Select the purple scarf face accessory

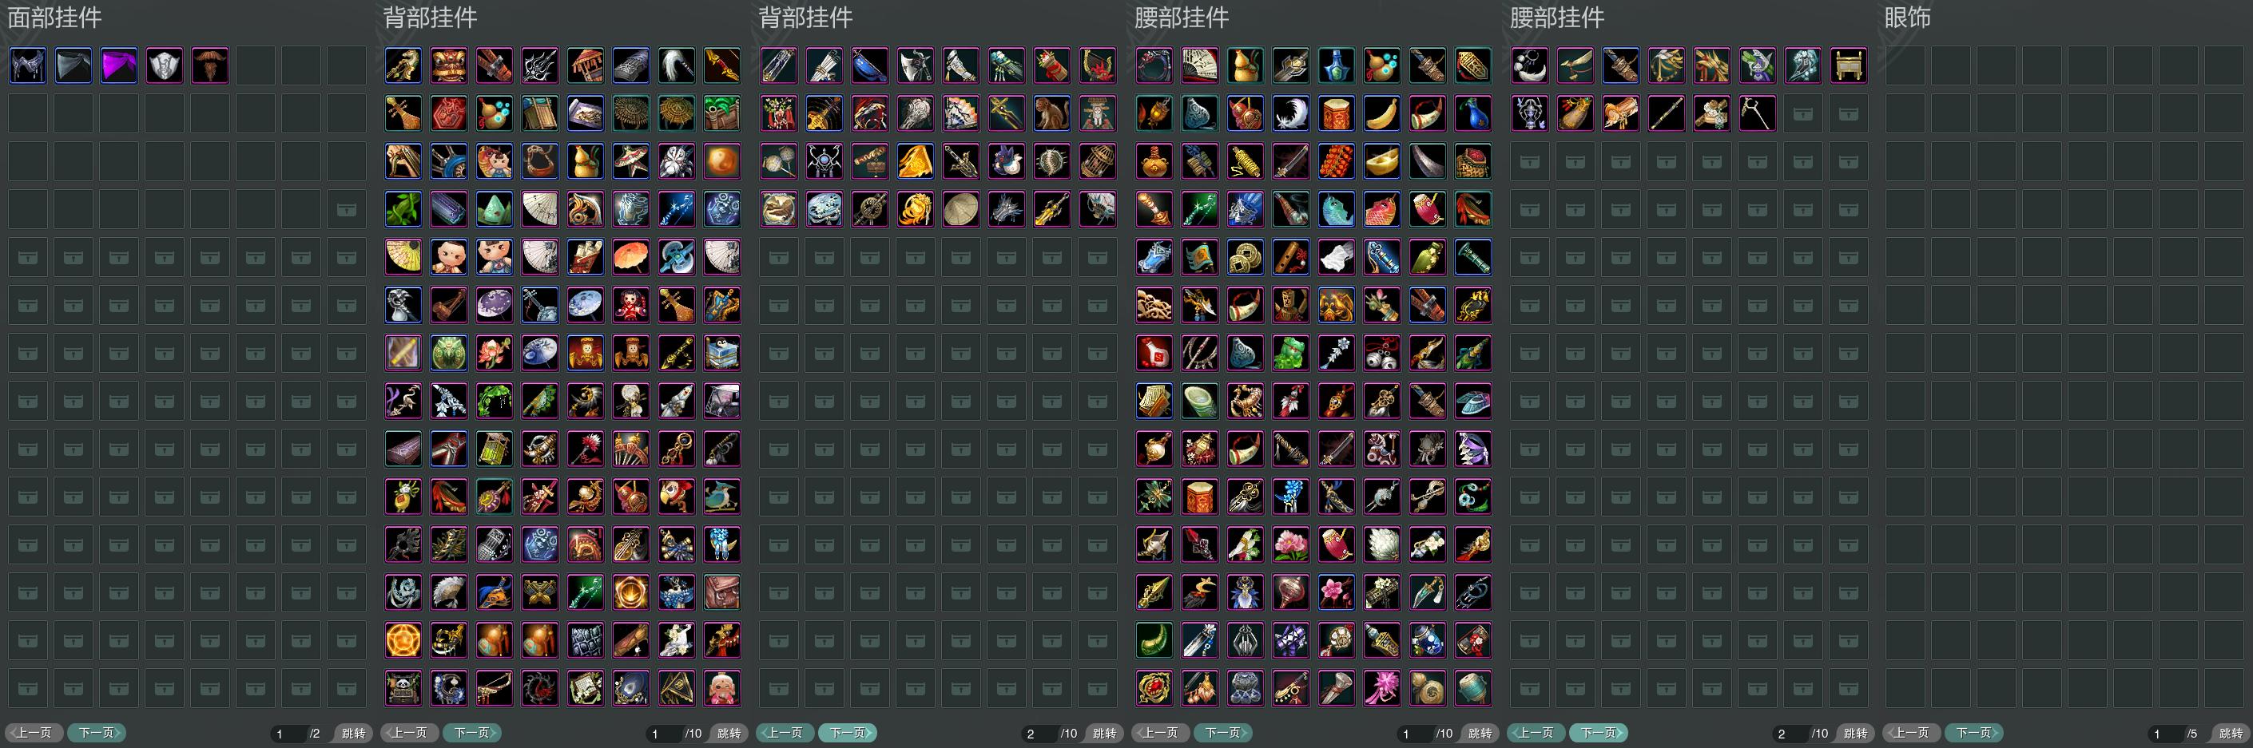[x=119, y=65]
